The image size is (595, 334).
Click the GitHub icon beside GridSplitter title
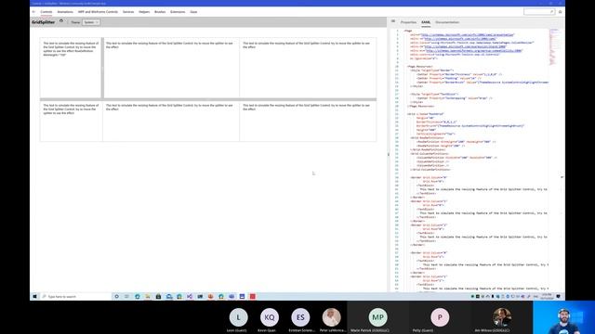pos(61,21)
